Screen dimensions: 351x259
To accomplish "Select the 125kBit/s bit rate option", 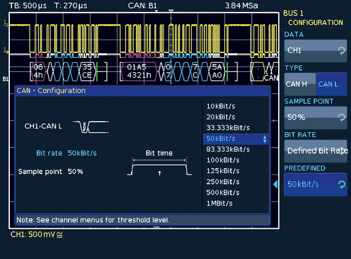I will 223,171.
